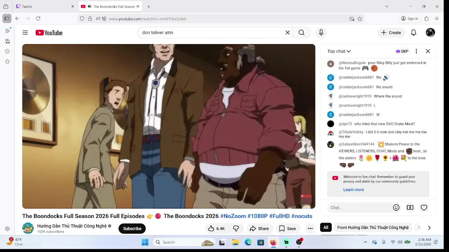The height and width of the screenshot is (252, 449).
Task: Start voice search with the microphone
Action: point(321,33)
